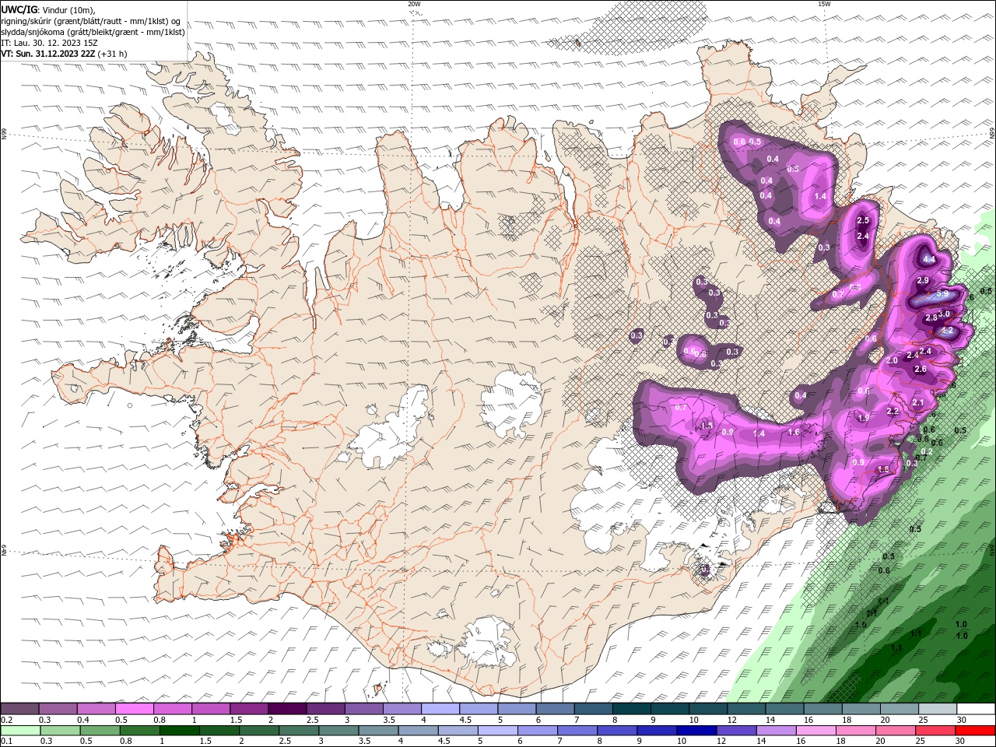Pick the darkest purple upper legend swatch between 2 and 2.5
The width and height of the screenshot is (996, 747).
(x=287, y=709)
